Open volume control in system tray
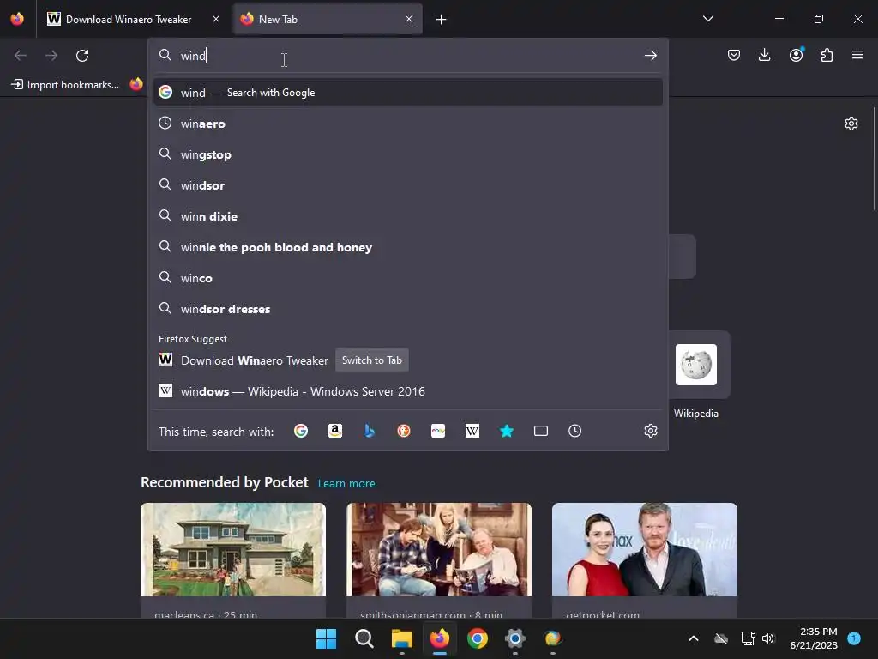878x659 pixels. tap(768, 638)
